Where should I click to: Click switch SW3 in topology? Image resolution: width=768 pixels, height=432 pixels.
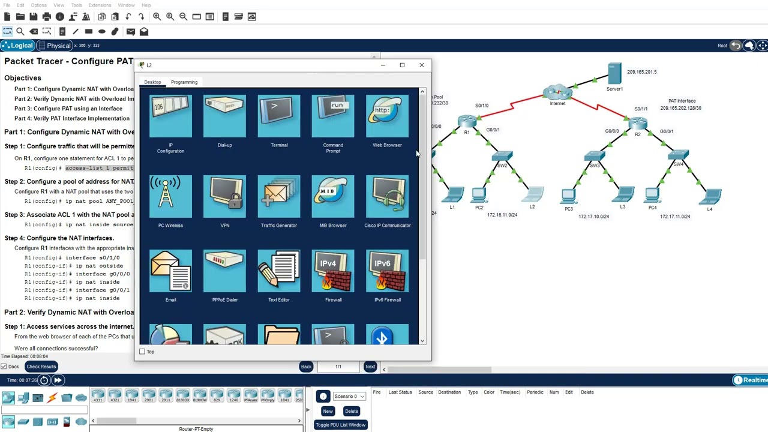(x=595, y=157)
